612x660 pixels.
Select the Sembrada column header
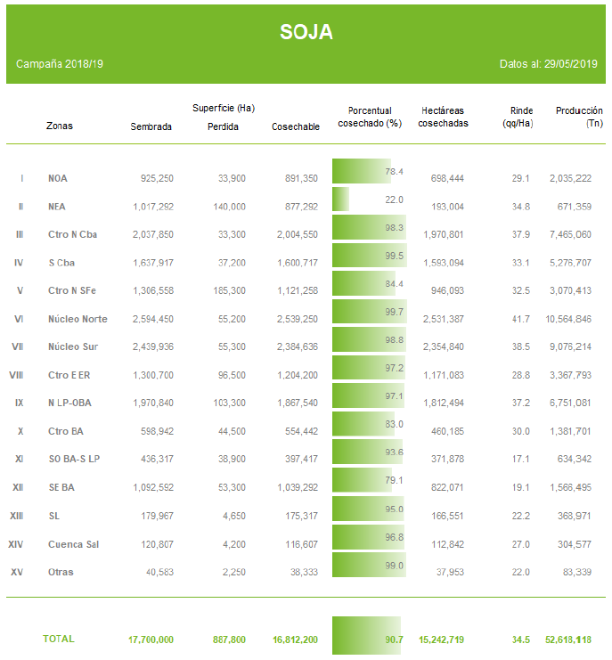[151, 126]
